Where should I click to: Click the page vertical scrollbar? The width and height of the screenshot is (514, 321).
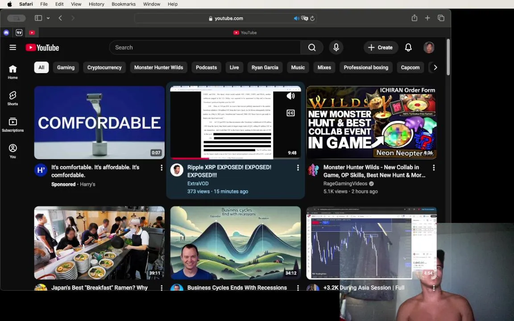tap(448, 57)
